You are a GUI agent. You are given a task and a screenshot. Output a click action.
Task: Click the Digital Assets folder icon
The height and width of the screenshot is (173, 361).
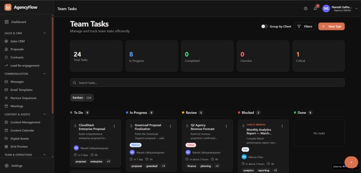[x=6, y=138]
